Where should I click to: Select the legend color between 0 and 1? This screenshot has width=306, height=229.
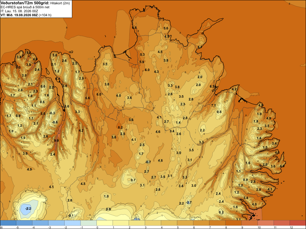click(x=105, y=223)
